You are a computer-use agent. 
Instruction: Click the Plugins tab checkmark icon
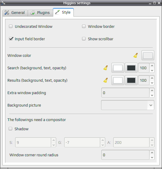point(32,13)
